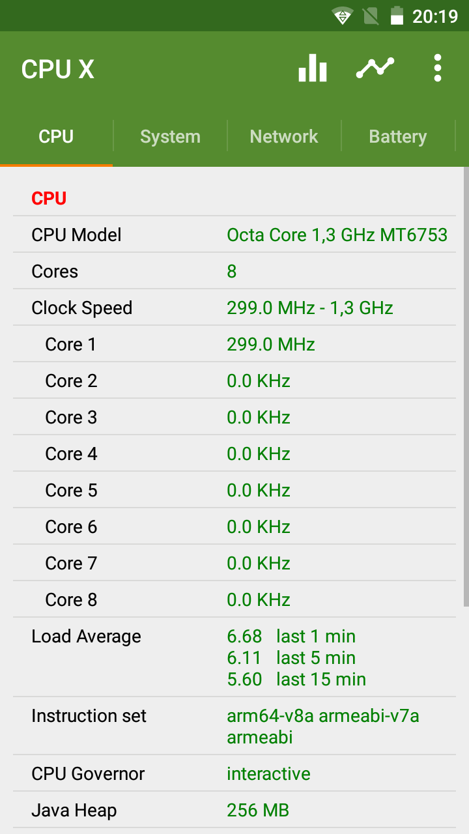Select the CPU Governor row
469x834 pixels.
[x=234, y=774]
